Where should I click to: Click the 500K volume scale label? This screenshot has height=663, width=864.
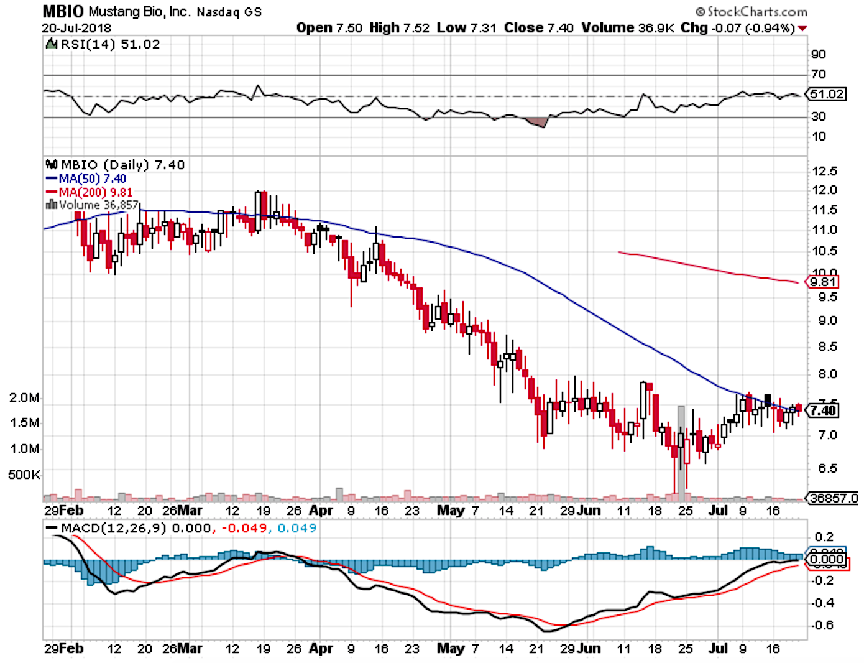(24, 475)
